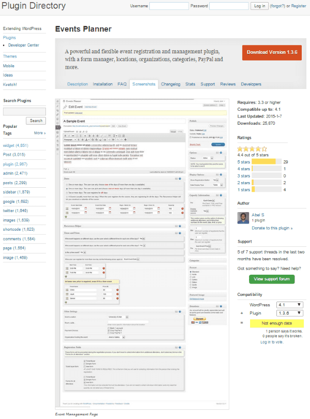
Task: Filter reviews by 4 stars
Action: tap(243, 169)
